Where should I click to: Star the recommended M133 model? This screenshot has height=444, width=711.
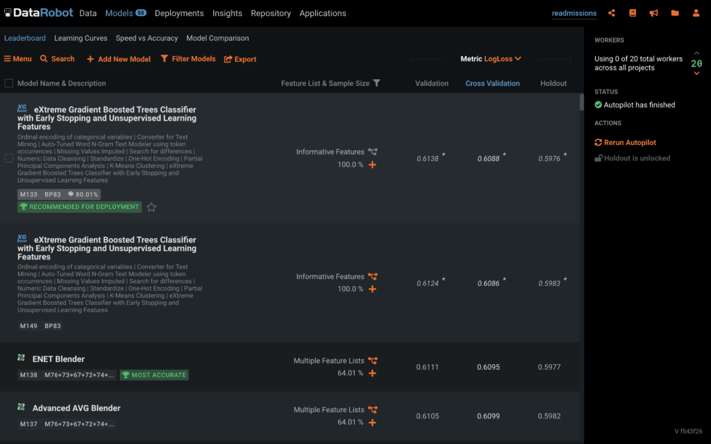click(x=151, y=207)
